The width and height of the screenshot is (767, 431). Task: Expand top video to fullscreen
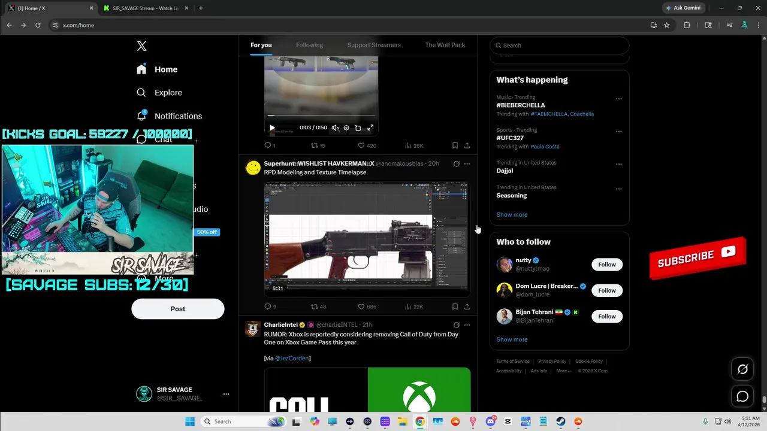(370, 128)
